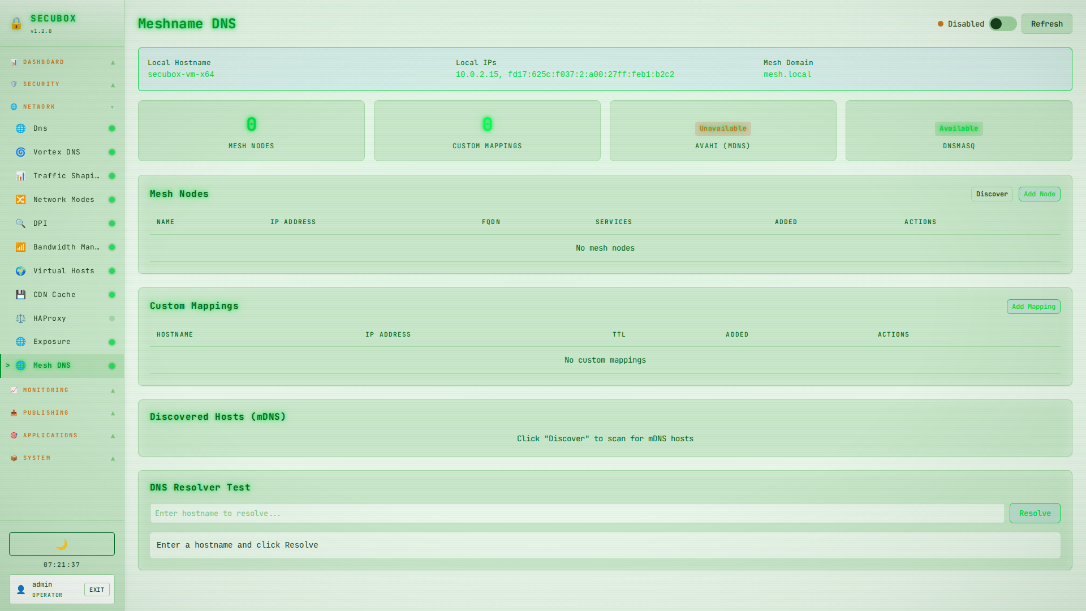Viewport: 1086px width, 611px height.
Task: Click the DPI magnifier icon
Action: tap(20, 223)
